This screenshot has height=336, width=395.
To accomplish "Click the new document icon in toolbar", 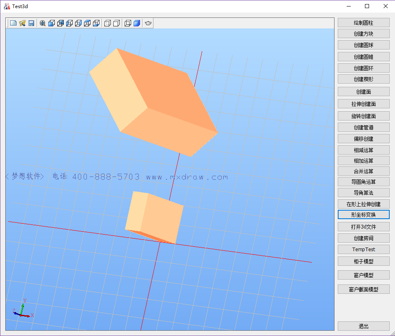I will pyautogui.click(x=13, y=24).
